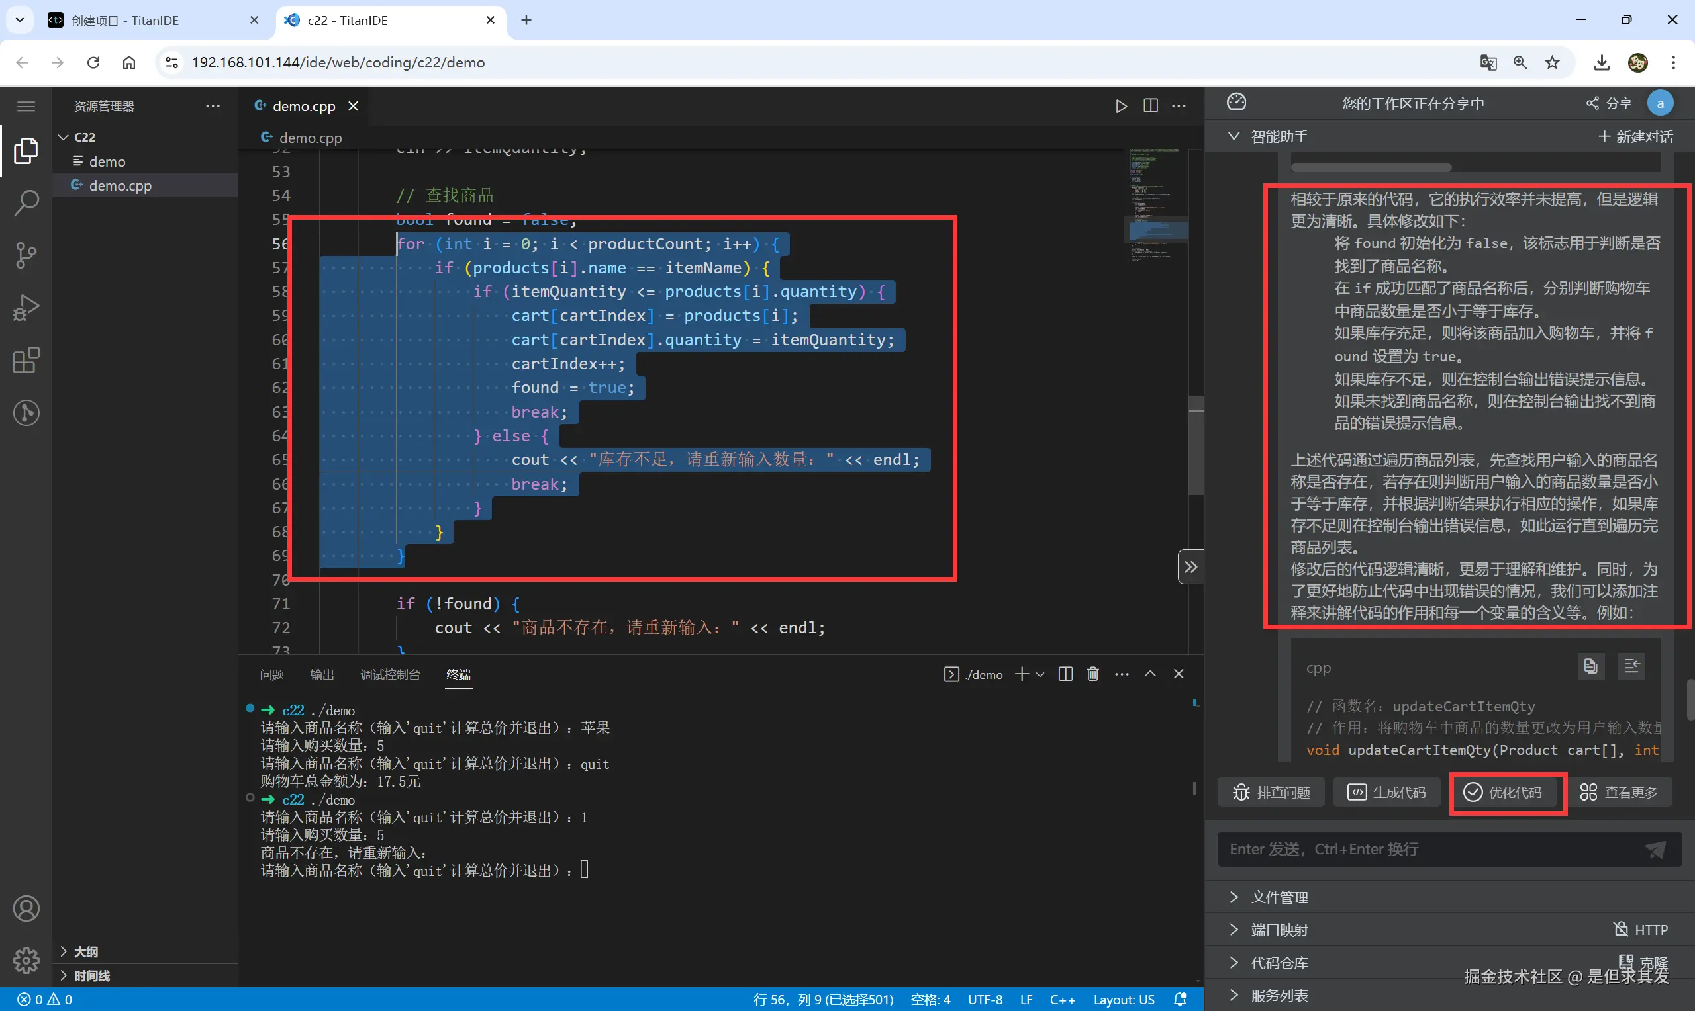Open Run and Debug view icon
1695x1011 pixels.
[26, 307]
